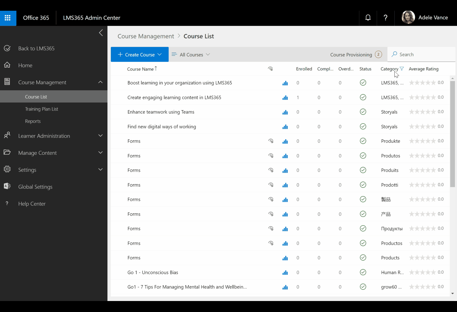Collapse the Course Management section chevron

(101, 82)
